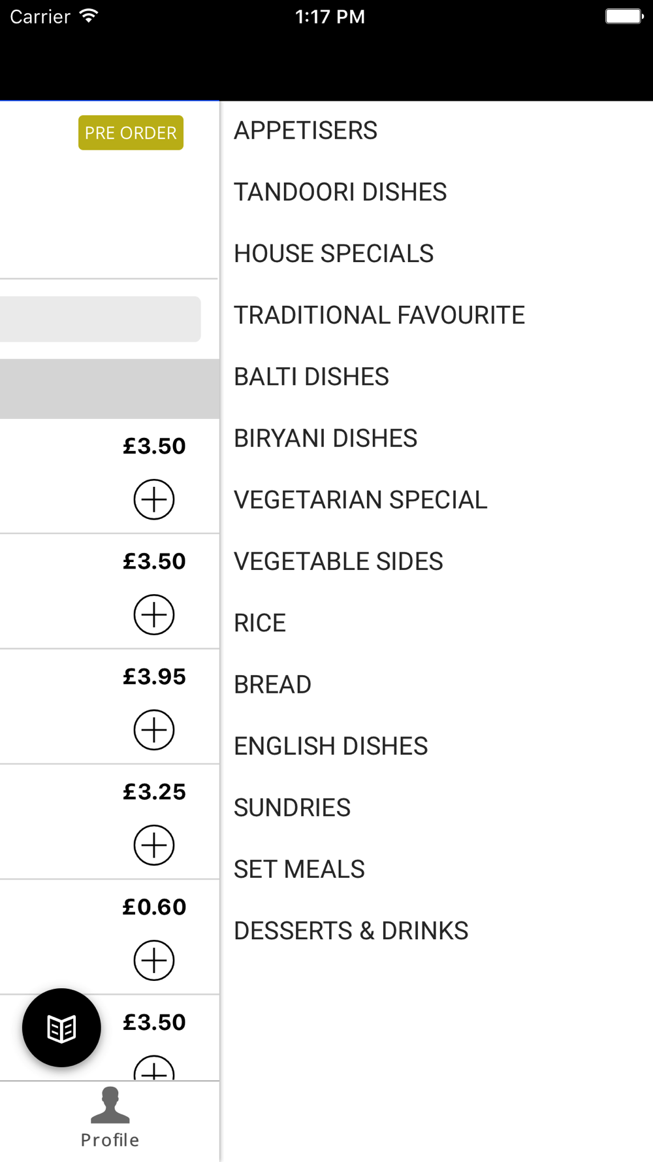The width and height of the screenshot is (653, 1162).
Task: Choose DESSERTS & DRINKS category
Action: click(x=351, y=931)
